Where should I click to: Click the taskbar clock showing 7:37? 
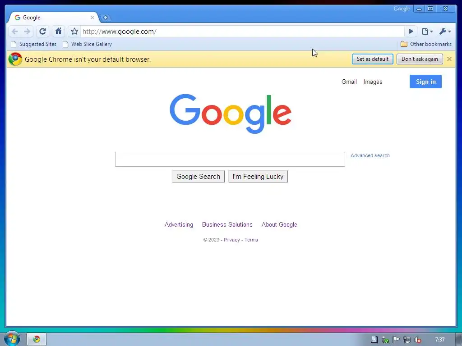pyautogui.click(x=440, y=340)
